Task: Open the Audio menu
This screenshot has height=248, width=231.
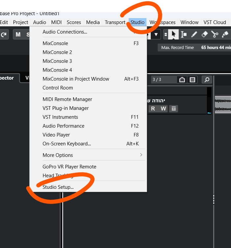Action: point(39,22)
